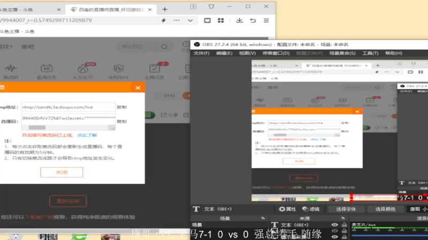Click the lightning speed-mode icon in browser toolbar
Viewport: 428px width, 240px height.
[164, 20]
